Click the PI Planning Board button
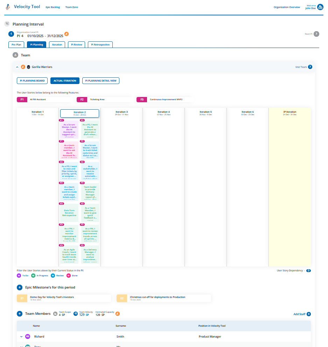This screenshot has width=328, height=347. [x=32, y=81]
